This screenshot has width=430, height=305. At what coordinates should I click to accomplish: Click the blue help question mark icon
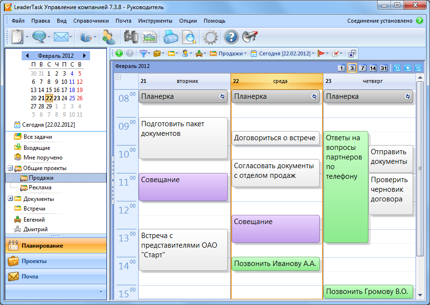[231, 37]
